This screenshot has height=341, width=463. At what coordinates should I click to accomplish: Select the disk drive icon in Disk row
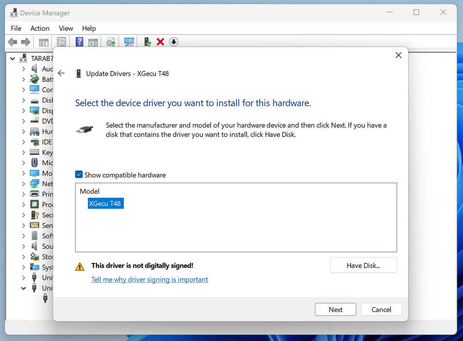tap(34, 100)
